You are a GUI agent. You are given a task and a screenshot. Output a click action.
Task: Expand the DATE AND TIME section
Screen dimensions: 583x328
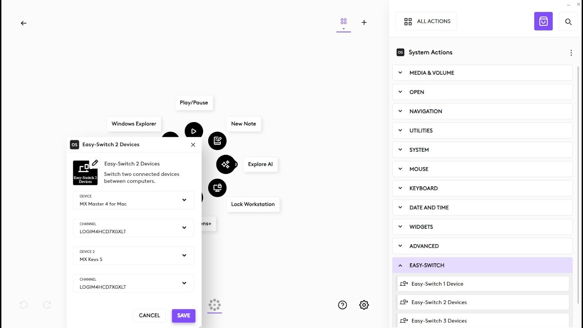click(482, 207)
